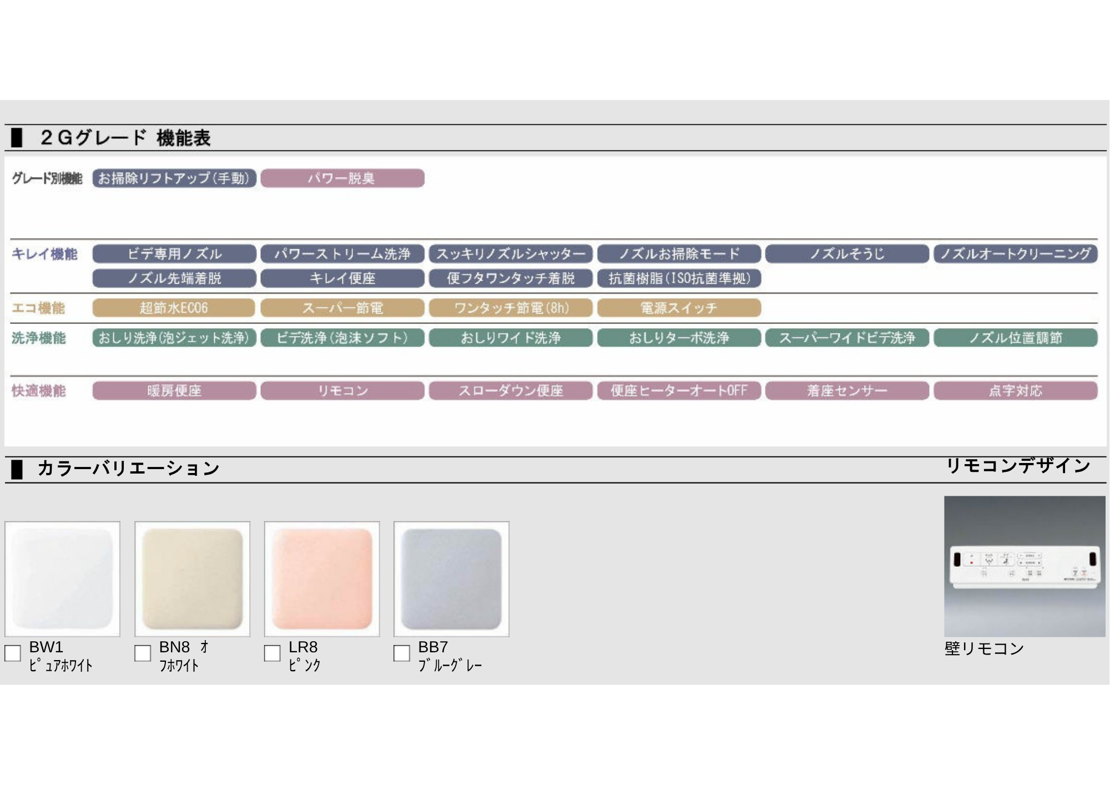The width and height of the screenshot is (1110, 785).
Task: Click the 電源スイッチ eco badge
Action: tap(679, 308)
